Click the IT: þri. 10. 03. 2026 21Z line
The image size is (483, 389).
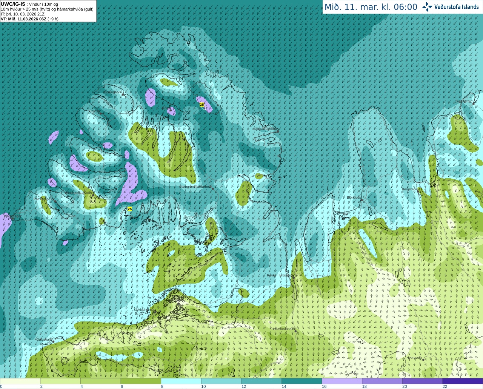(23, 14)
